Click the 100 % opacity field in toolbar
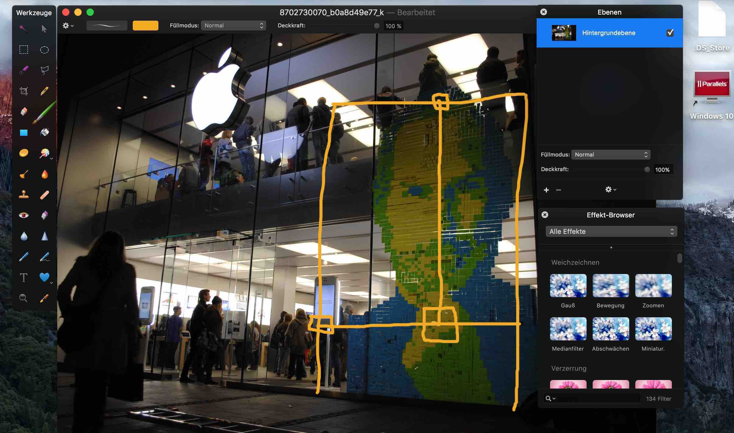The width and height of the screenshot is (734, 433). (393, 26)
